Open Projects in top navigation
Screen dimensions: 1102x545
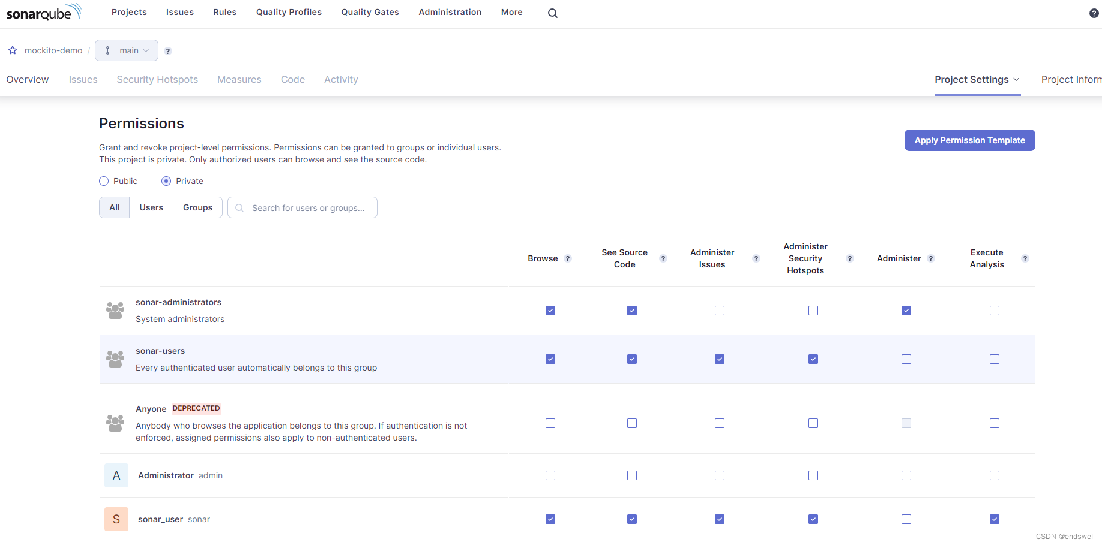129,12
